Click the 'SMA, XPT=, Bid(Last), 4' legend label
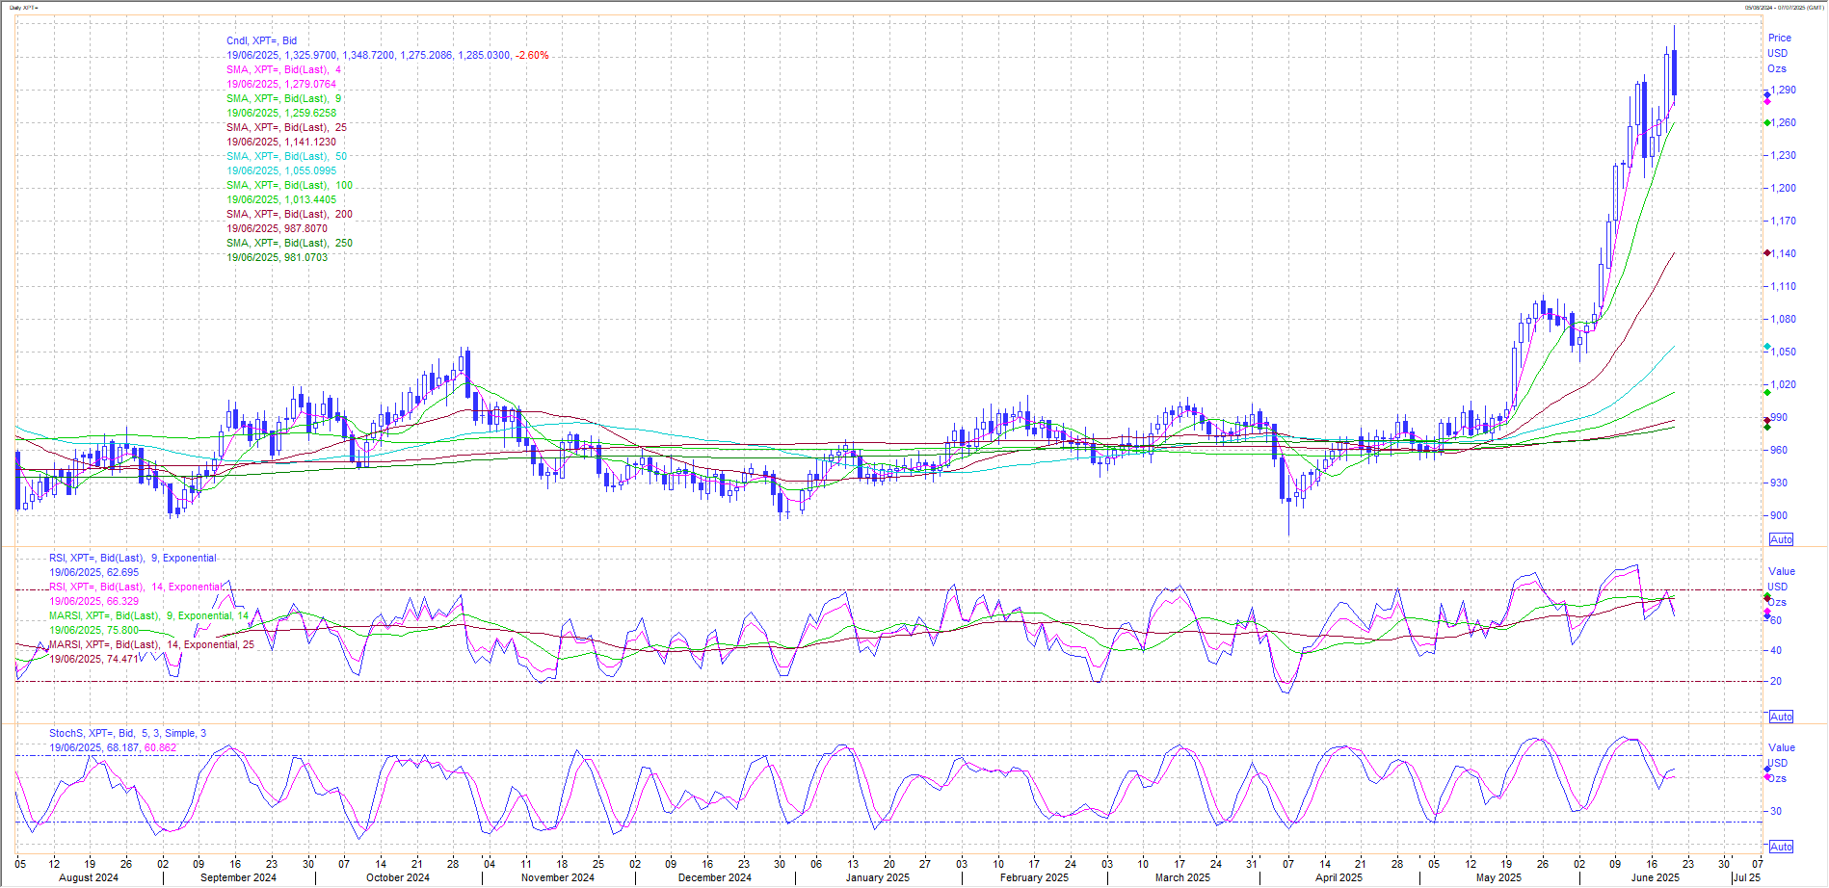 283,69
